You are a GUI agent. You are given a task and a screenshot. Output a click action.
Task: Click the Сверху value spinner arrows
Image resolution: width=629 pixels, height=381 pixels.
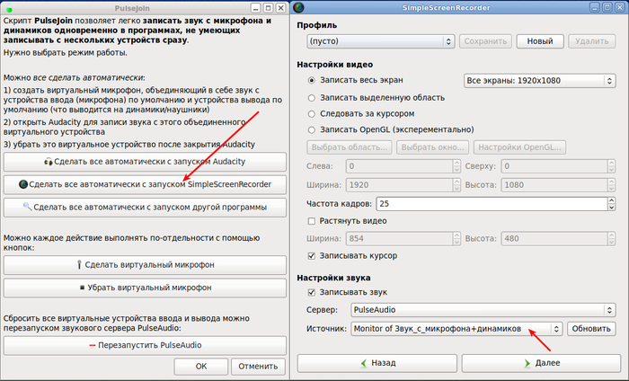[x=611, y=166]
